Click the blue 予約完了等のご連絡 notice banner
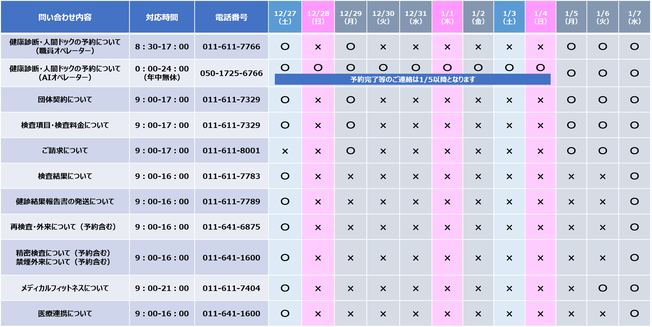Screen dimensions: 652x327 coord(413,80)
